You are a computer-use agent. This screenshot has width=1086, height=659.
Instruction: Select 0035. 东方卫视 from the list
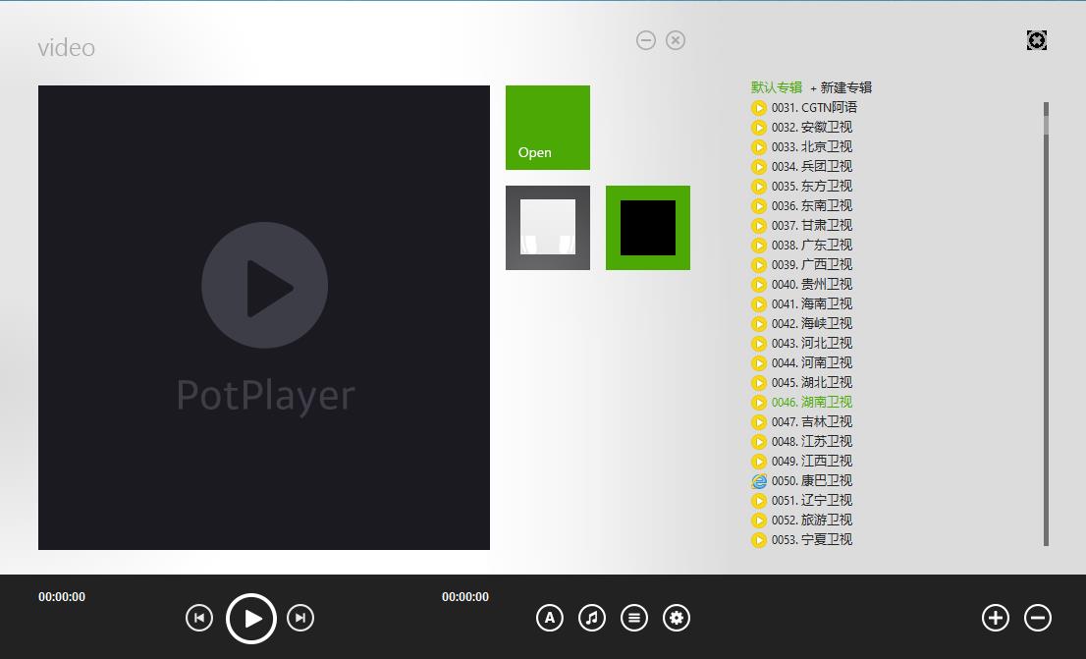(802, 187)
